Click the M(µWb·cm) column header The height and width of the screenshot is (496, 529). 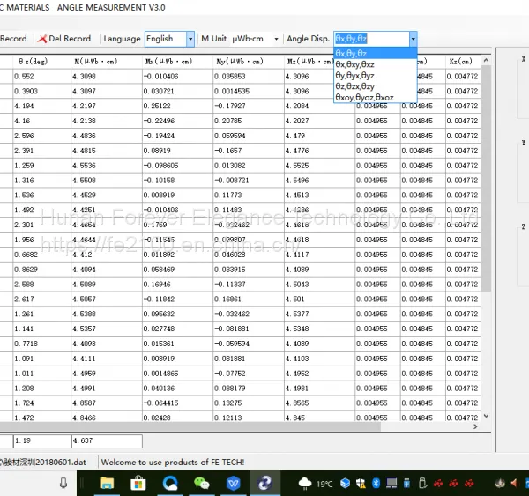tap(107, 62)
